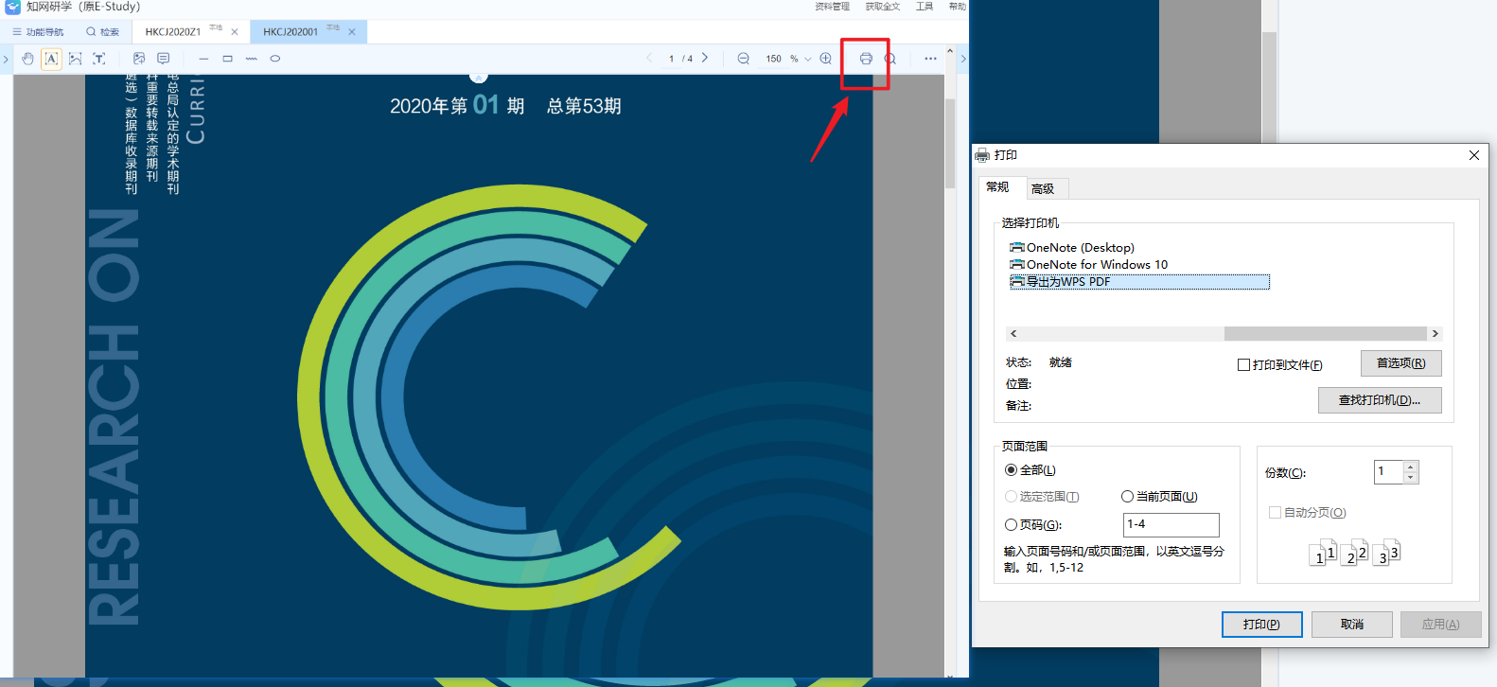The image size is (1497, 687).
Task: Open the document search magnifier icon
Action: (890, 59)
